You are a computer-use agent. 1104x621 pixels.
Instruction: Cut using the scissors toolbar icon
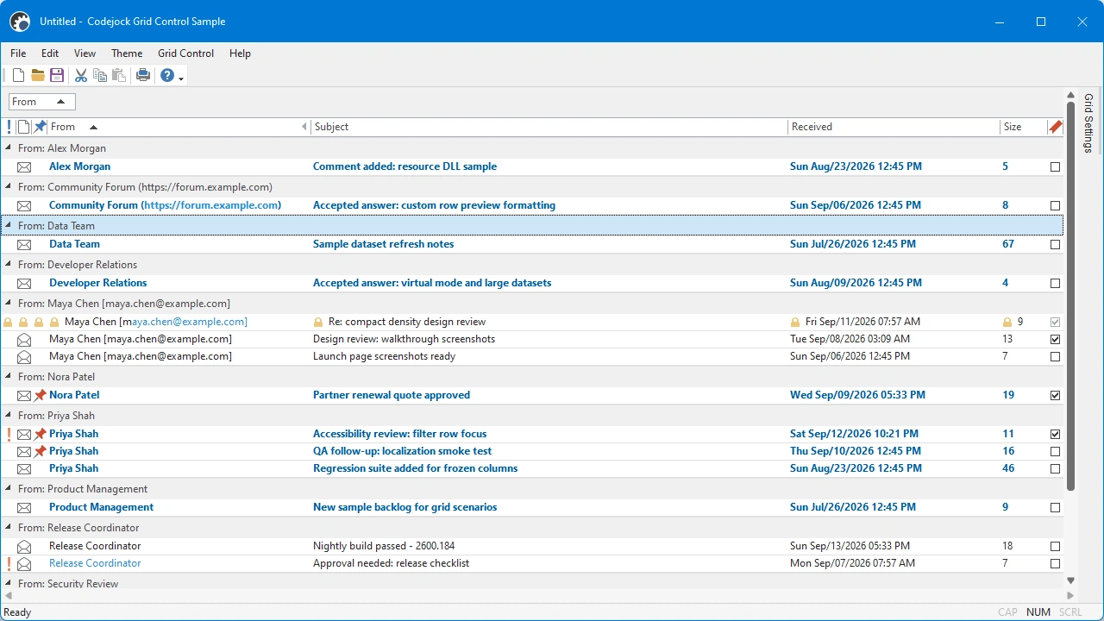click(81, 76)
